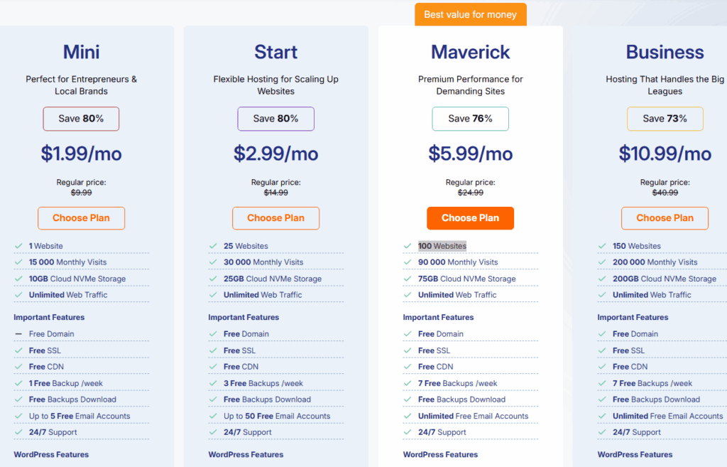Click the checkmark beside "1 Free Backup /week"

coord(18,383)
